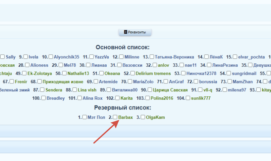Open Царица Савская user link
Viewport: 271px width, 161px height.
click(x=170, y=90)
